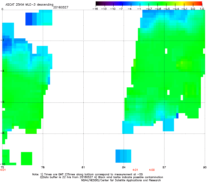Click the '-10' latitude label at the bottom left
The image size is (207, 182).
coord(3,164)
